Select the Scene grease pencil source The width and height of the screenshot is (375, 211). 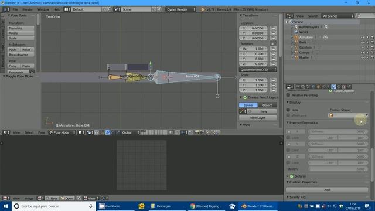[x=248, y=105]
